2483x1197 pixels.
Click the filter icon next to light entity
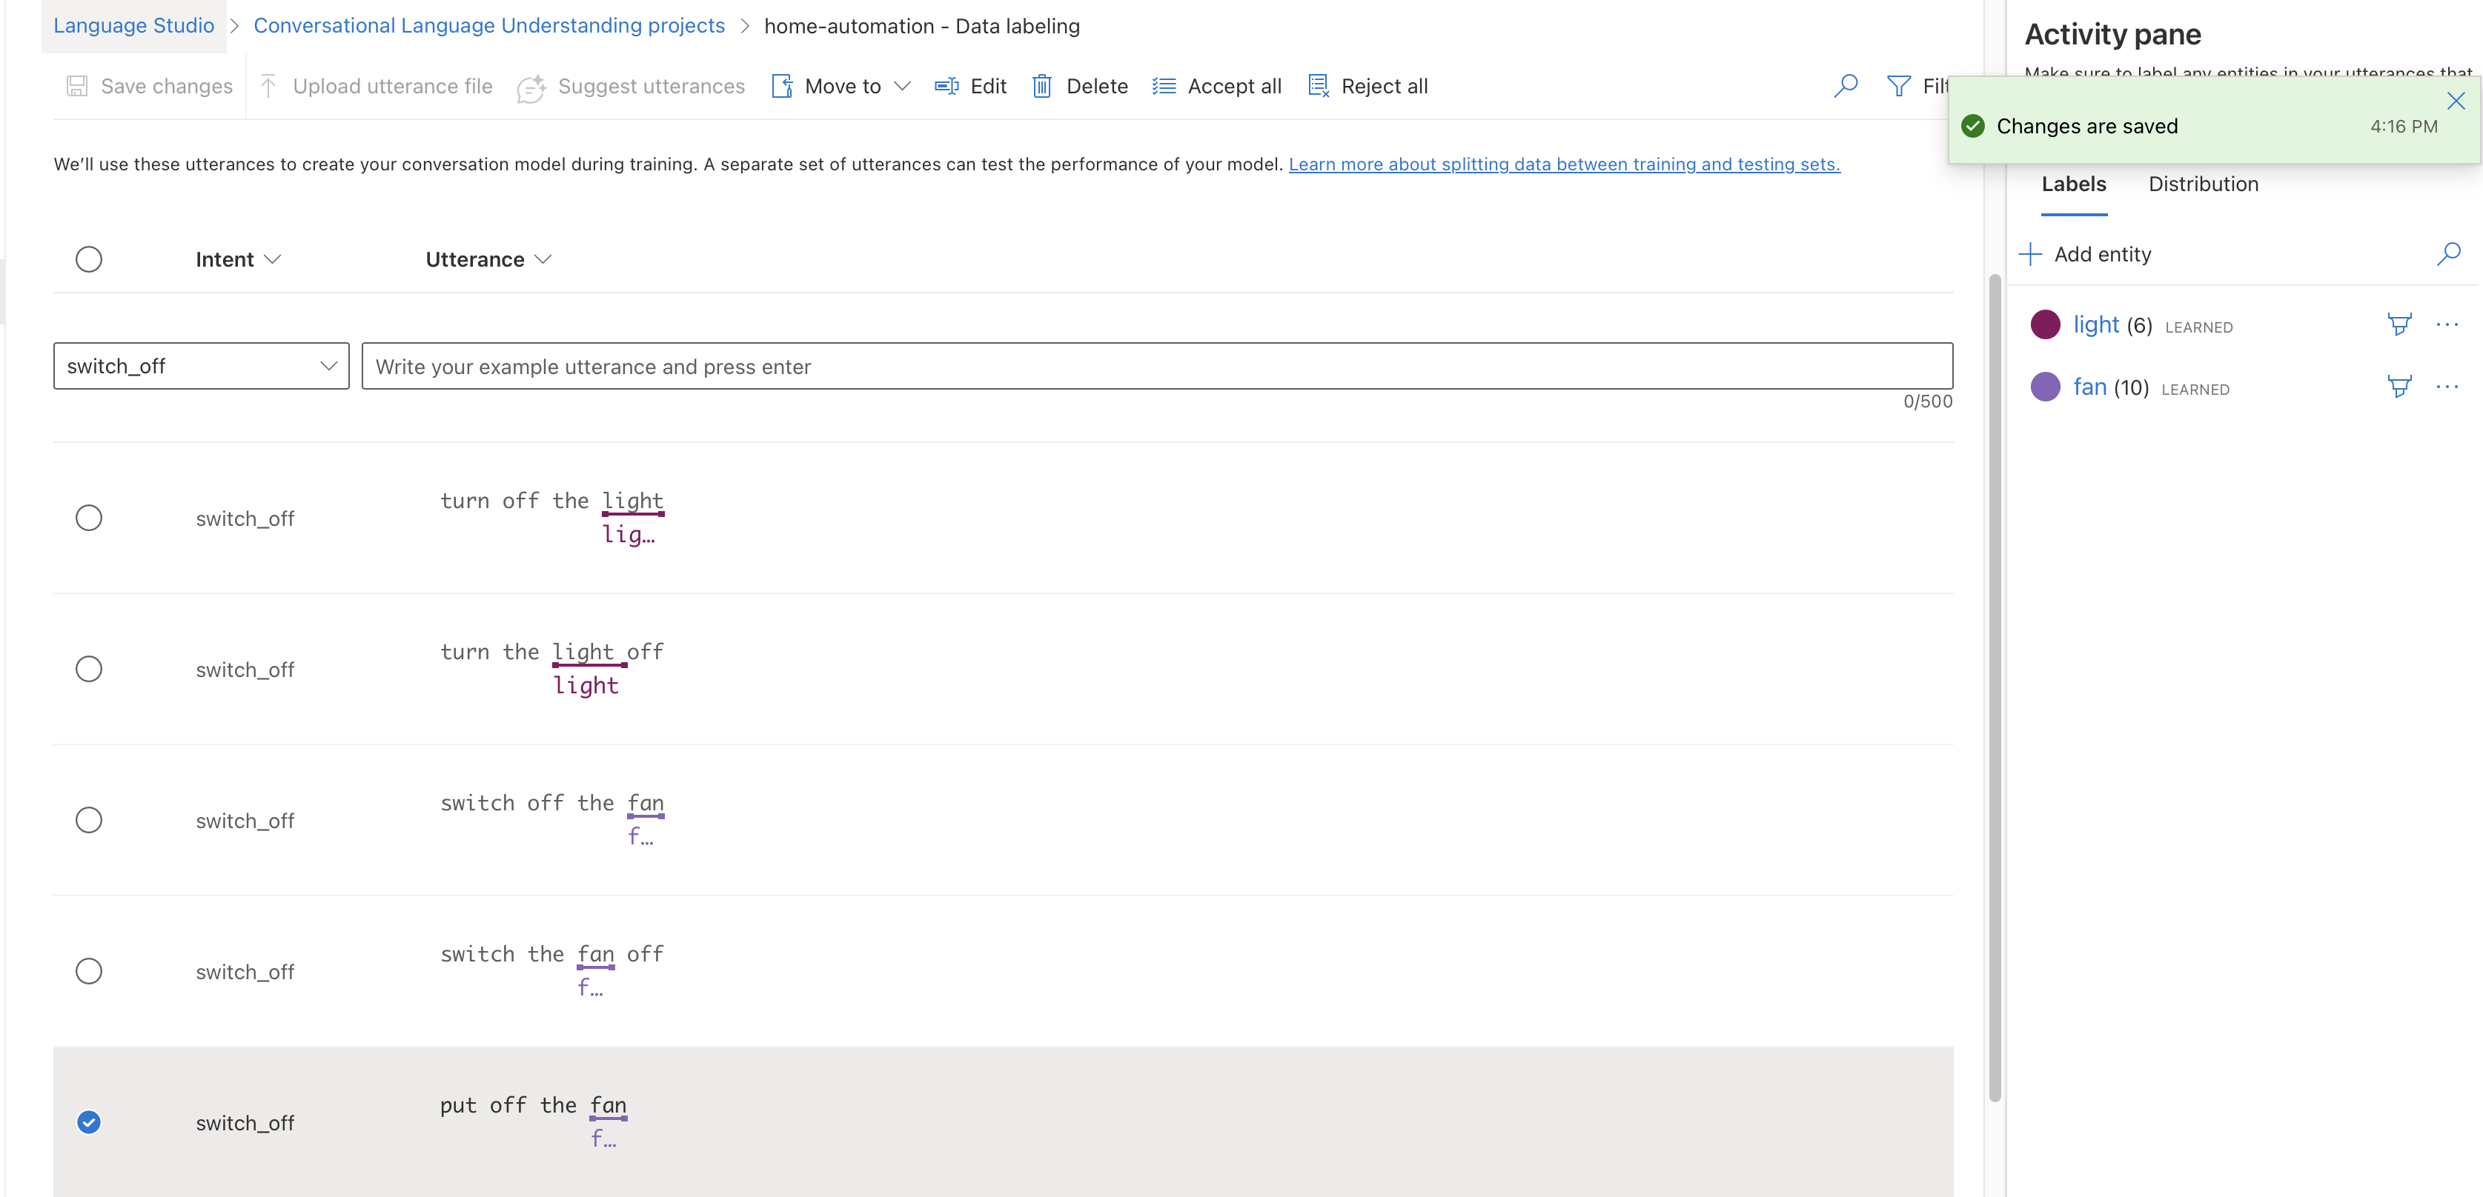pos(2399,324)
